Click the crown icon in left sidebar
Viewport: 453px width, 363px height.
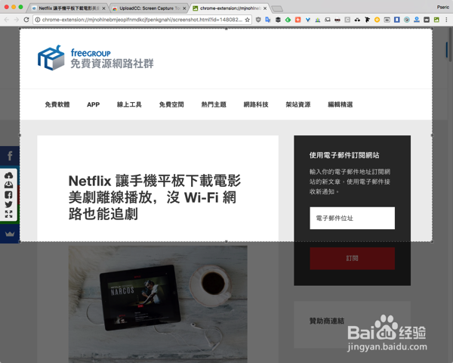[10, 234]
